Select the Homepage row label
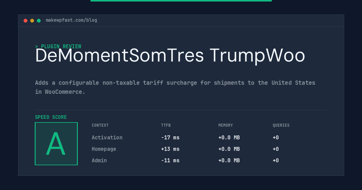Image resolution: width=362 pixels, height=190 pixels. pos(104,149)
